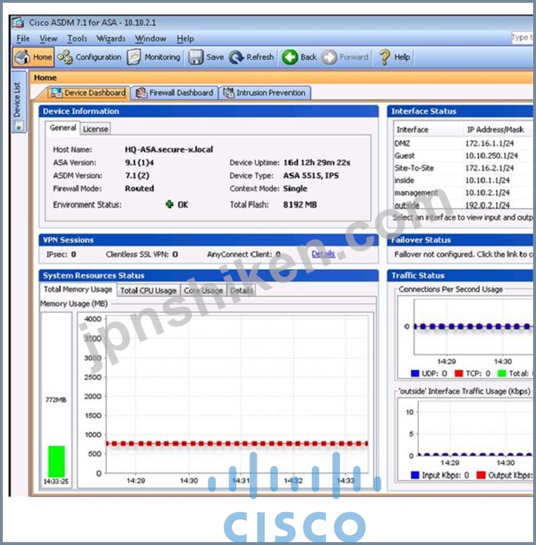Click the Home toolbar icon
Image resolution: width=536 pixels, height=545 pixels.
(23, 56)
